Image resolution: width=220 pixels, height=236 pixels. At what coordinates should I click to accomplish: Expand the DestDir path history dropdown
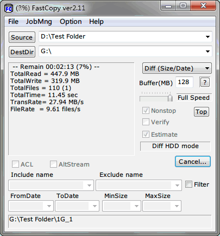(208, 52)
